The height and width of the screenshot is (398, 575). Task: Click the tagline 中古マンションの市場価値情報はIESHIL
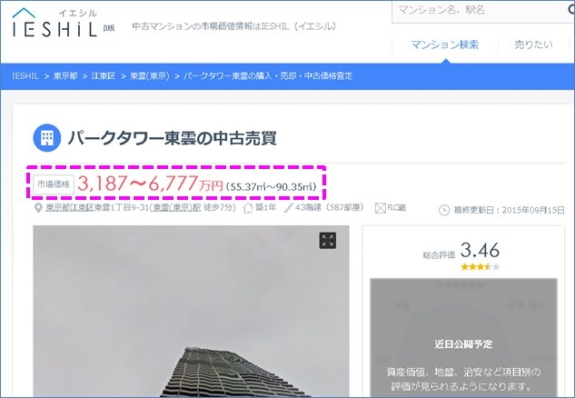(x=234, y=26)
